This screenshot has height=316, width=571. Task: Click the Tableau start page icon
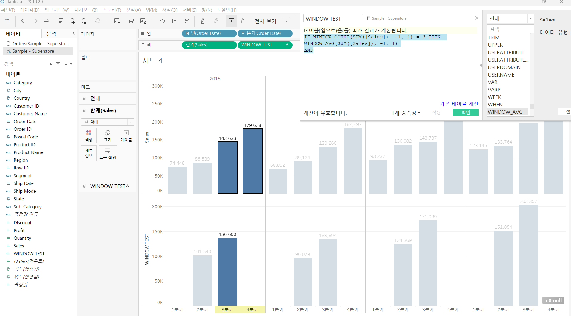point(7,21)
